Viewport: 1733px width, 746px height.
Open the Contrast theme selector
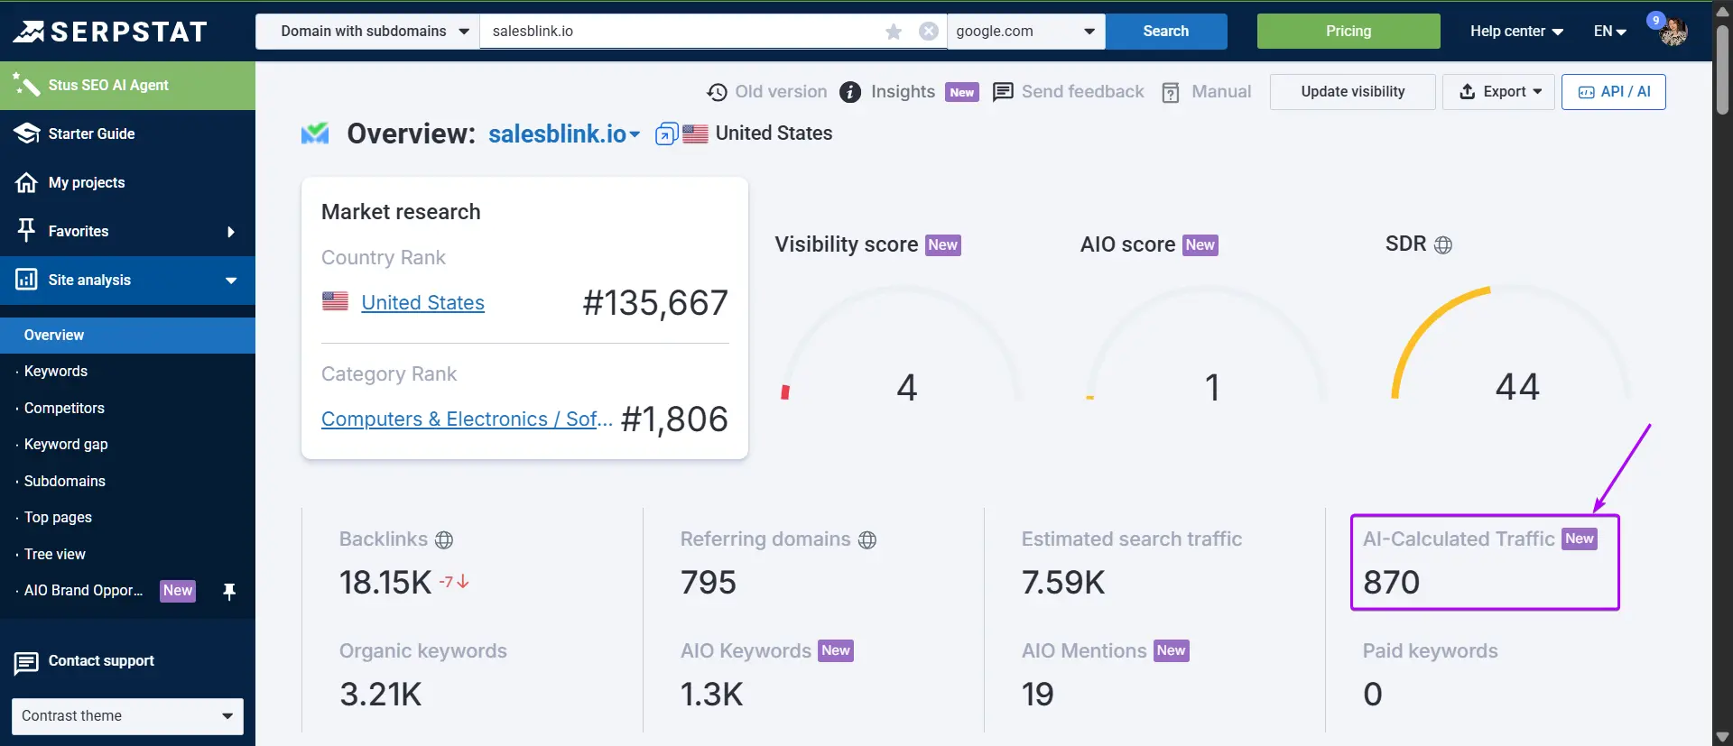click(x=127, y=716)
